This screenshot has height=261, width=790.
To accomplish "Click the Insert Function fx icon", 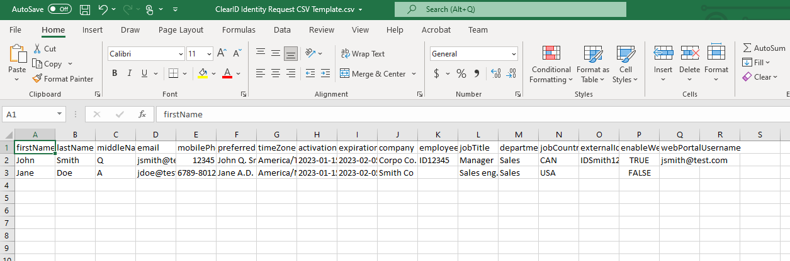I will point(143,115).
